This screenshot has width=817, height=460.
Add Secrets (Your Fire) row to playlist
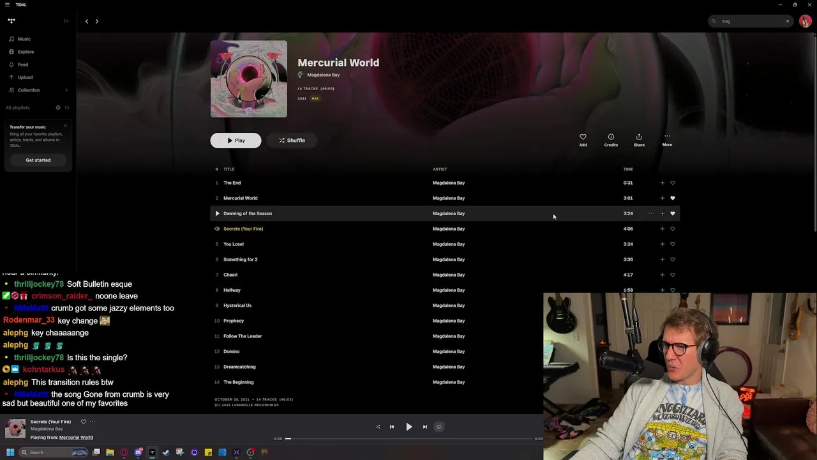662,229
